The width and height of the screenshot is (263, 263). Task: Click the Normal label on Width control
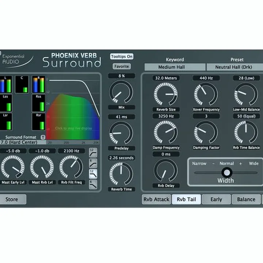click(x=226, y=164)
